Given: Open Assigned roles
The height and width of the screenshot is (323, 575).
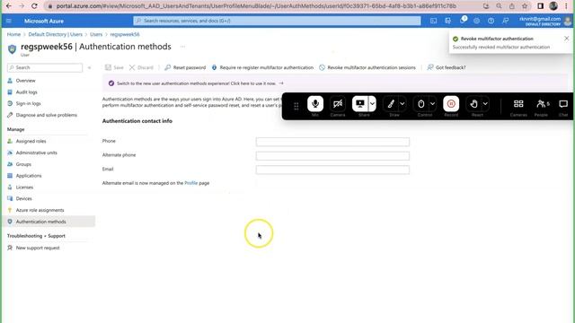Looking at the screenshot, I should coord(31,142).
